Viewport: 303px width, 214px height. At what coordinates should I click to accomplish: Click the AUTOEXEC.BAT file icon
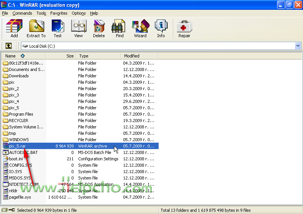(6, 152)
